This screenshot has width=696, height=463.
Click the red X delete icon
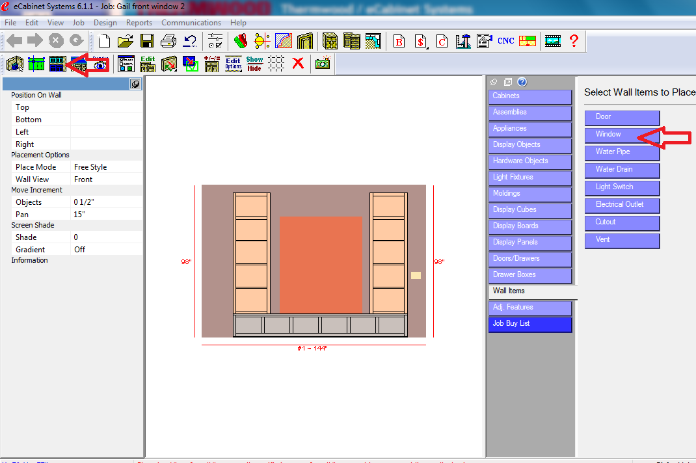click(298, 64)
